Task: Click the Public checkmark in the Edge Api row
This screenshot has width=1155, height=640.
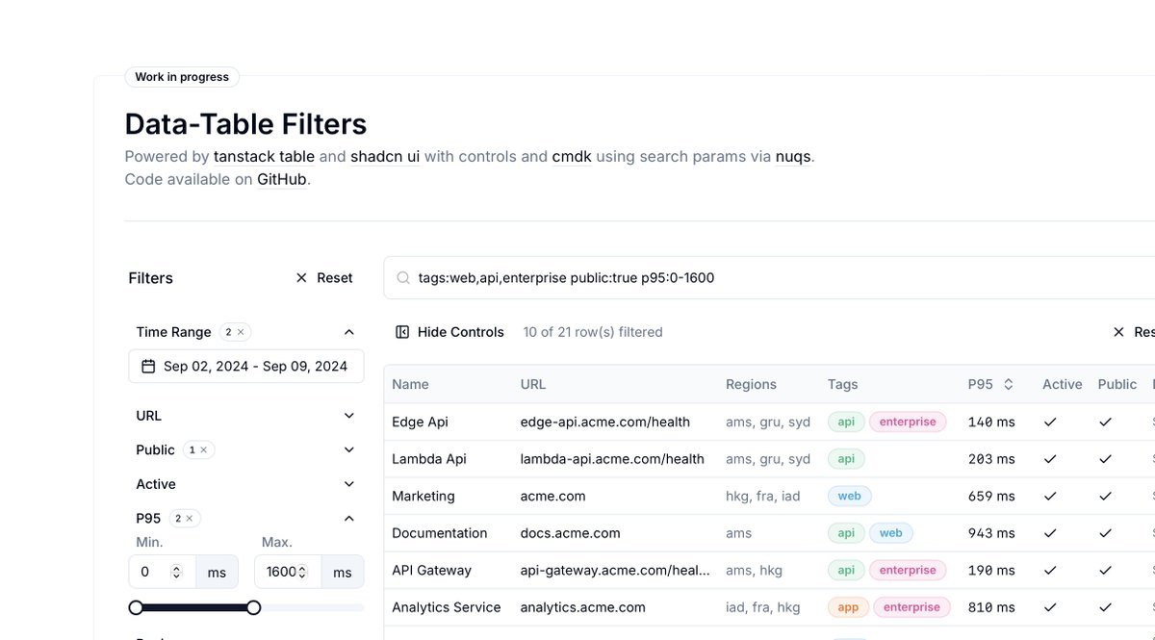Action: 1106,422
